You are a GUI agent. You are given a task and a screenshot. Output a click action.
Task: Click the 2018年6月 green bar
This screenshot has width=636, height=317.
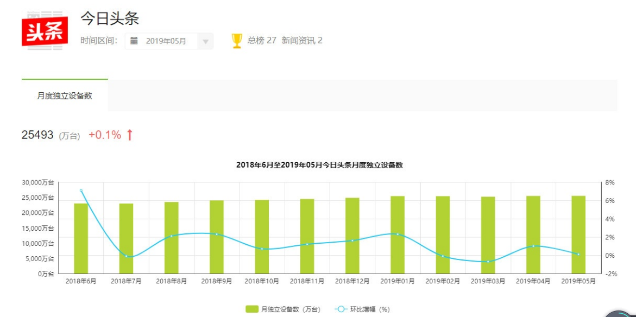click(81, 239)
